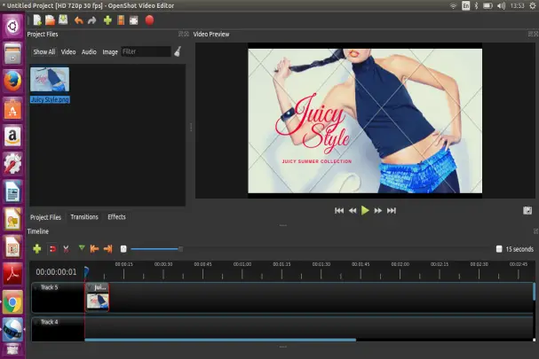Import files with the green plus toolbar icon

click(107, 20)
